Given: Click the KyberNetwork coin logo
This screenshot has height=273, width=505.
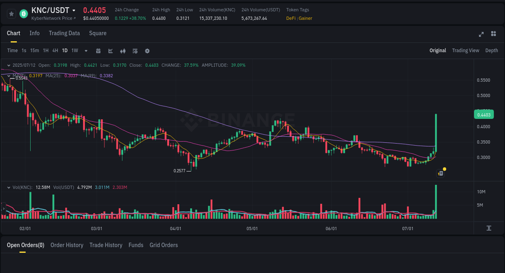Looking at the screenshot, I should coord(23,13).
